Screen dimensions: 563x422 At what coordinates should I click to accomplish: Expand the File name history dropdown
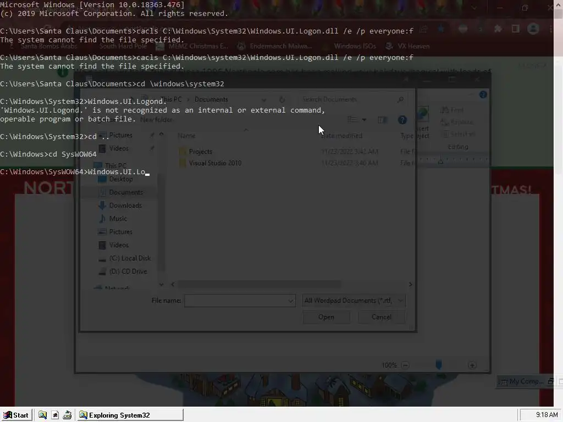[291, 301]
